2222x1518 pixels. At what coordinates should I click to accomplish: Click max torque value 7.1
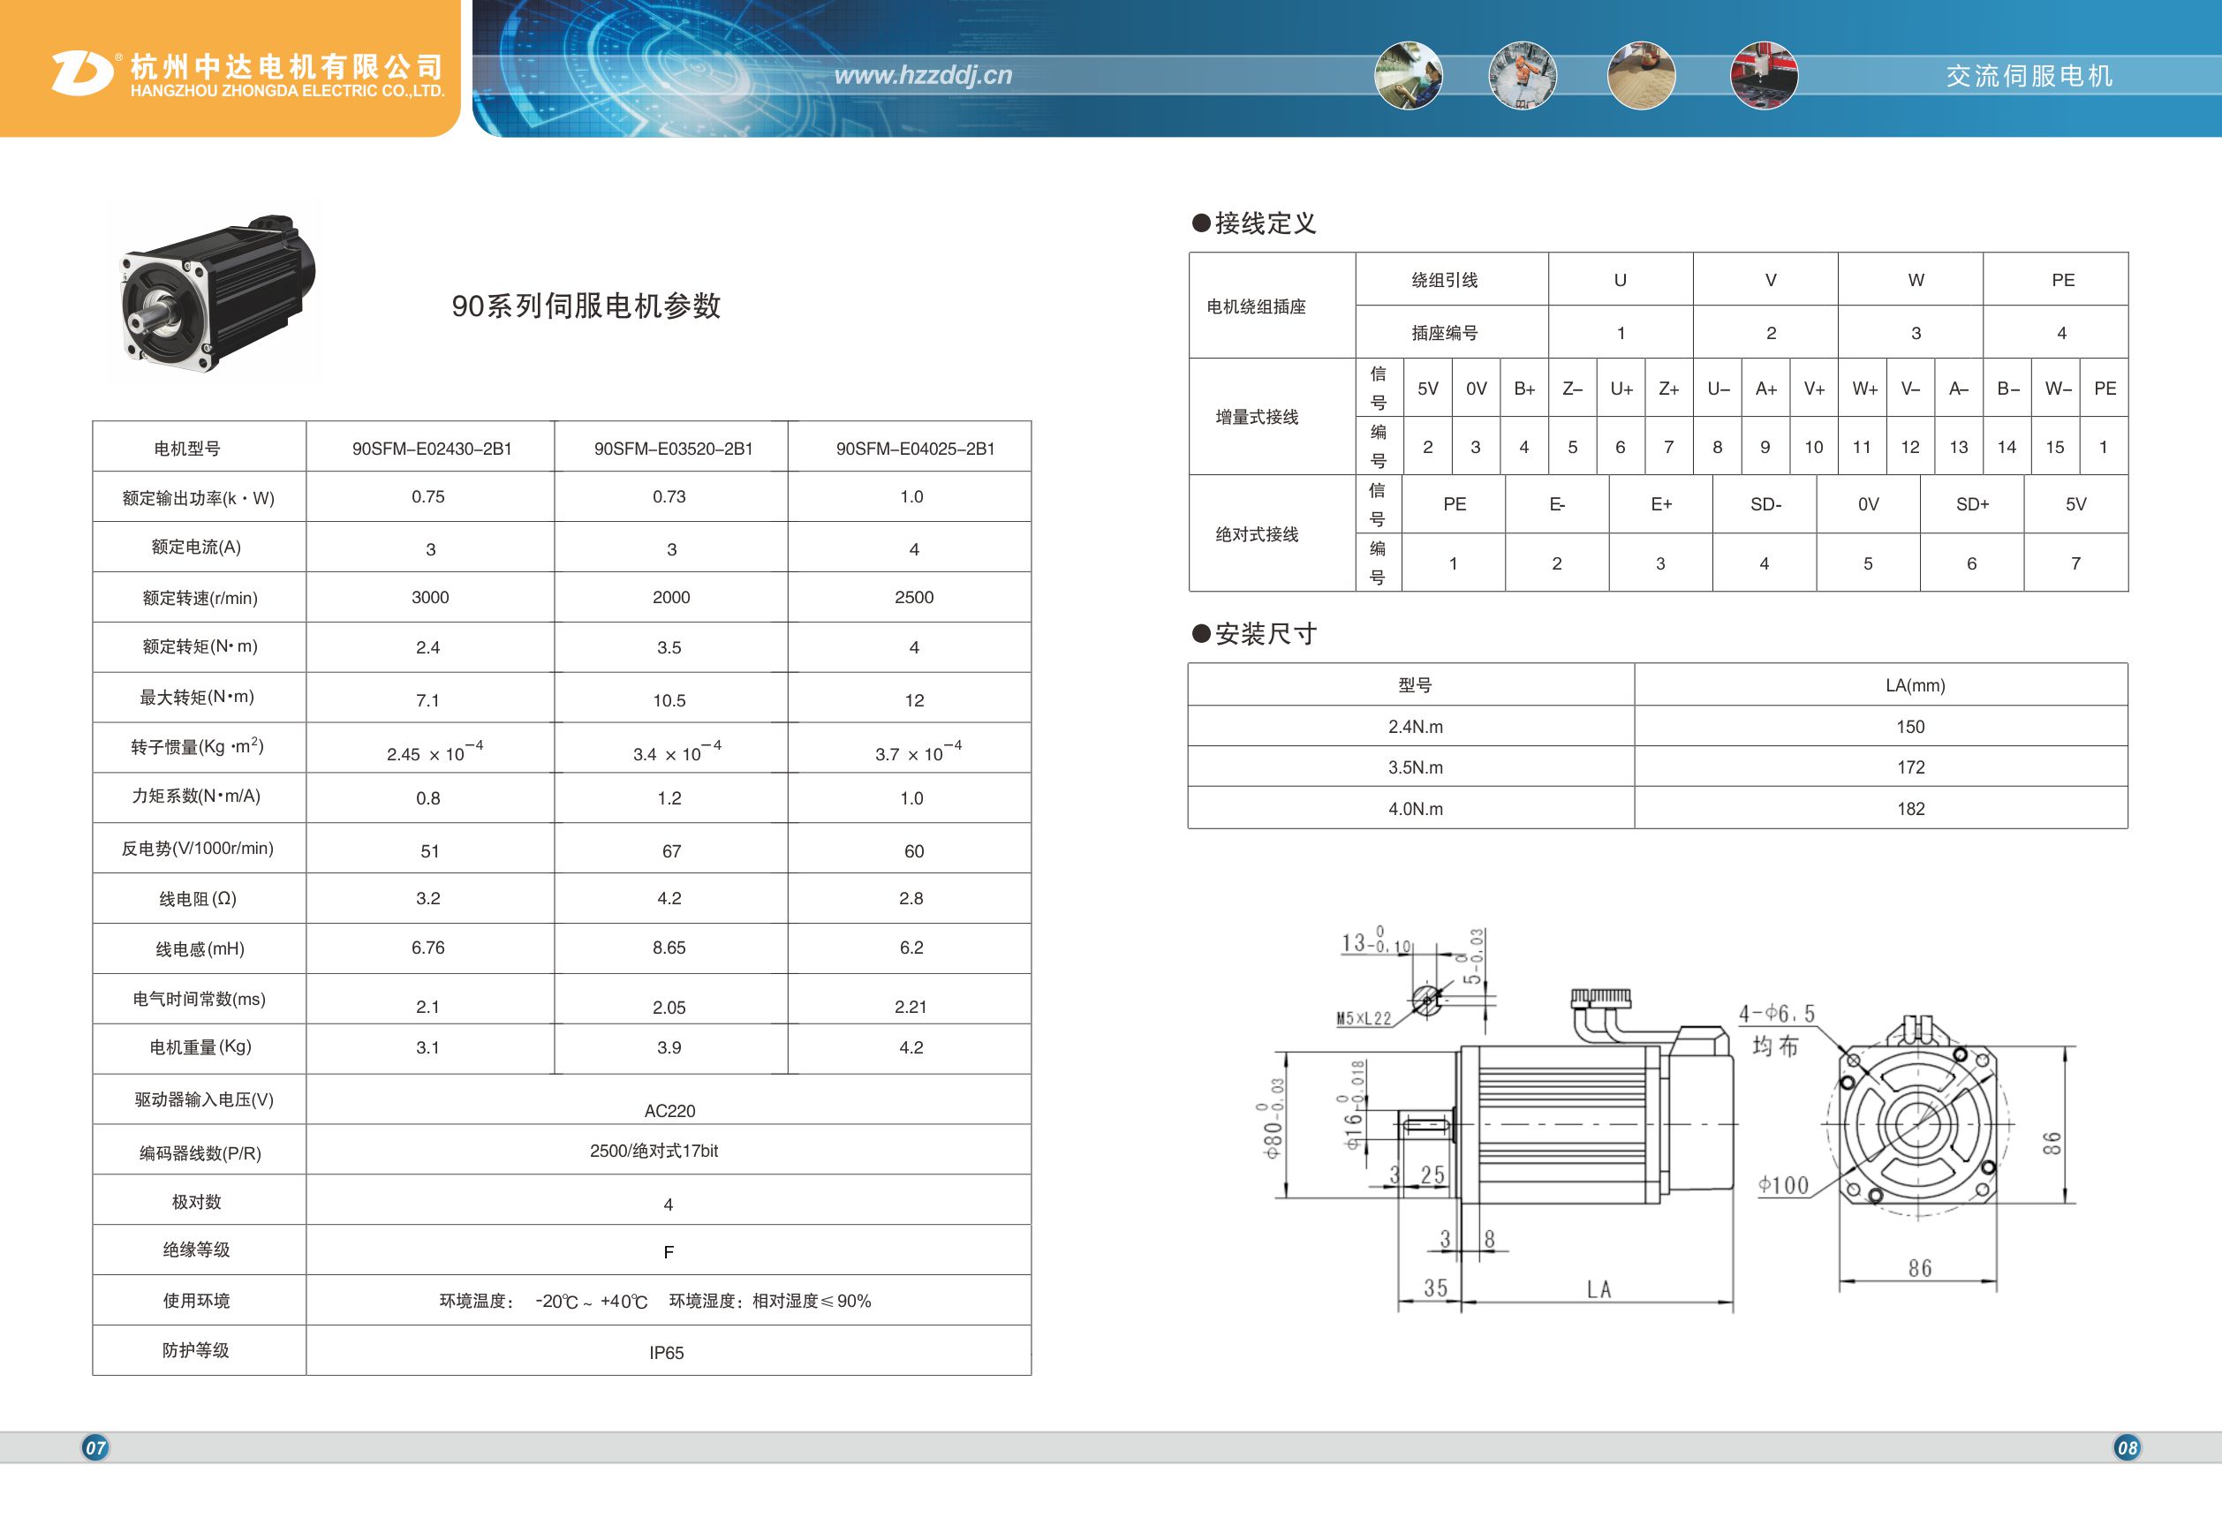click(x=427, y=700)
